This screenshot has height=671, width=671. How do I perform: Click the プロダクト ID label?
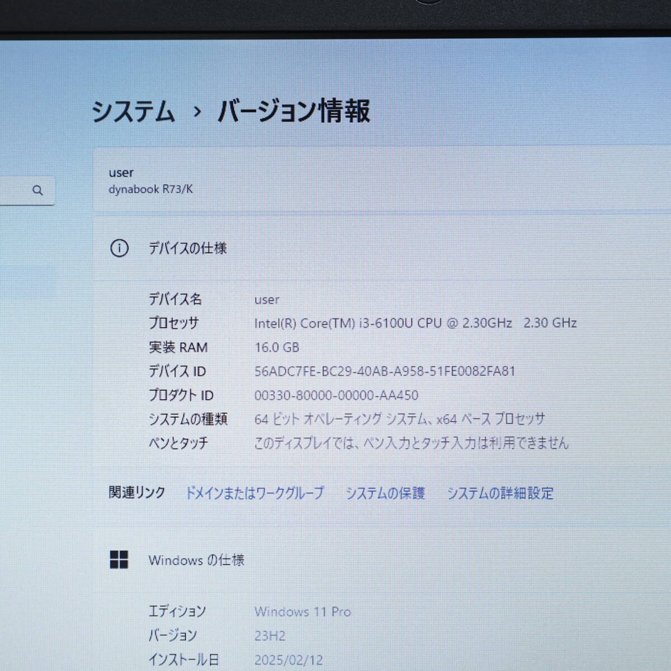click(x=181, y=395)
